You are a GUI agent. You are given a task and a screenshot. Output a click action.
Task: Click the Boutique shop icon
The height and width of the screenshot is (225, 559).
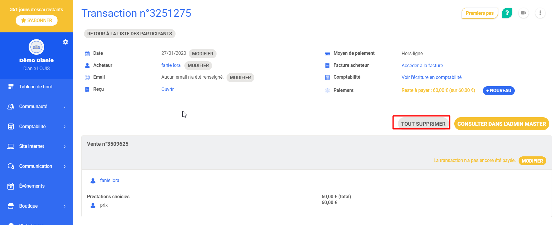coord(11,206)
